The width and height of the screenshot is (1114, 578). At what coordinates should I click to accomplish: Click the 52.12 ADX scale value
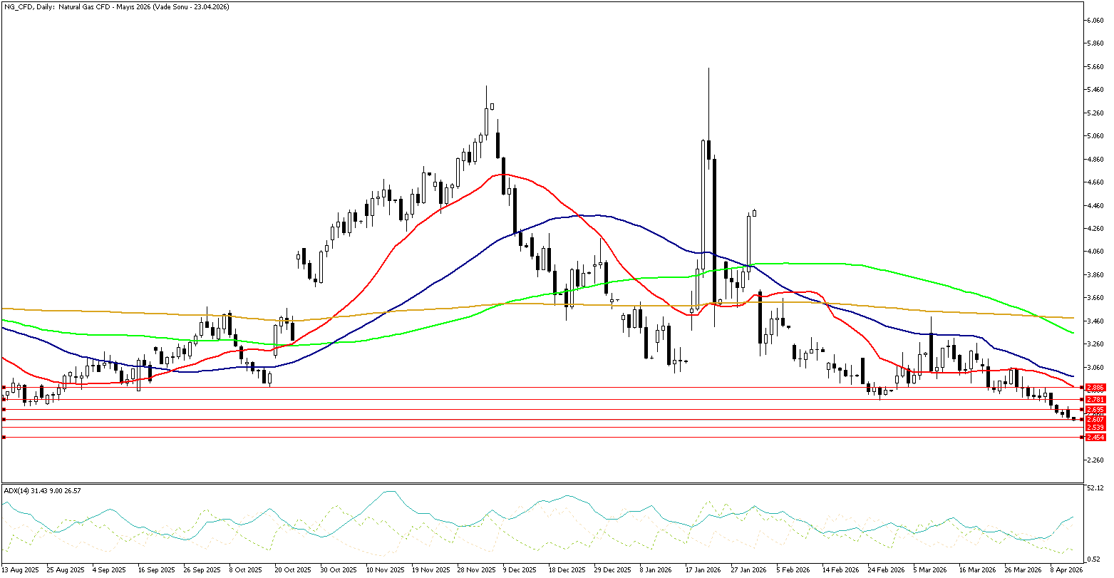(1095, 488)
